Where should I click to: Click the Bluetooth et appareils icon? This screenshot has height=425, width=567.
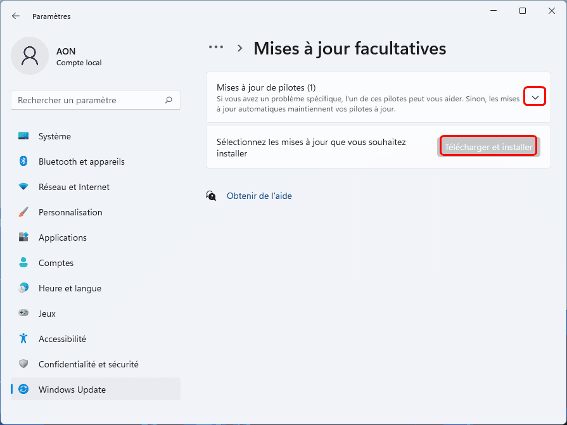point(24,162)
